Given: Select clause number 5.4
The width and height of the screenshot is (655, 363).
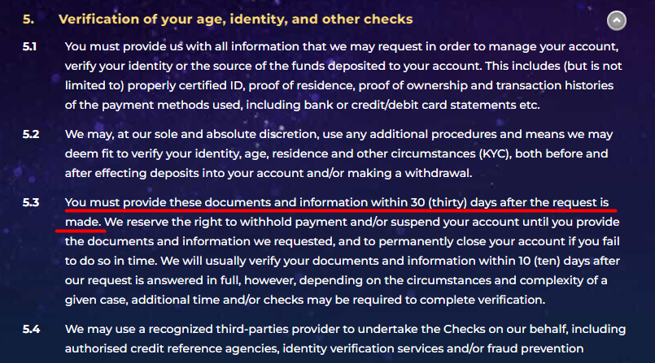Looking at the screenshot, I should point(30,329).
